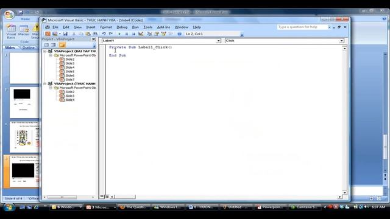The height and width of the screenshot is (219, 390).
Task: Open Find with the binoculars icon
Action: (x=95, y=34)
